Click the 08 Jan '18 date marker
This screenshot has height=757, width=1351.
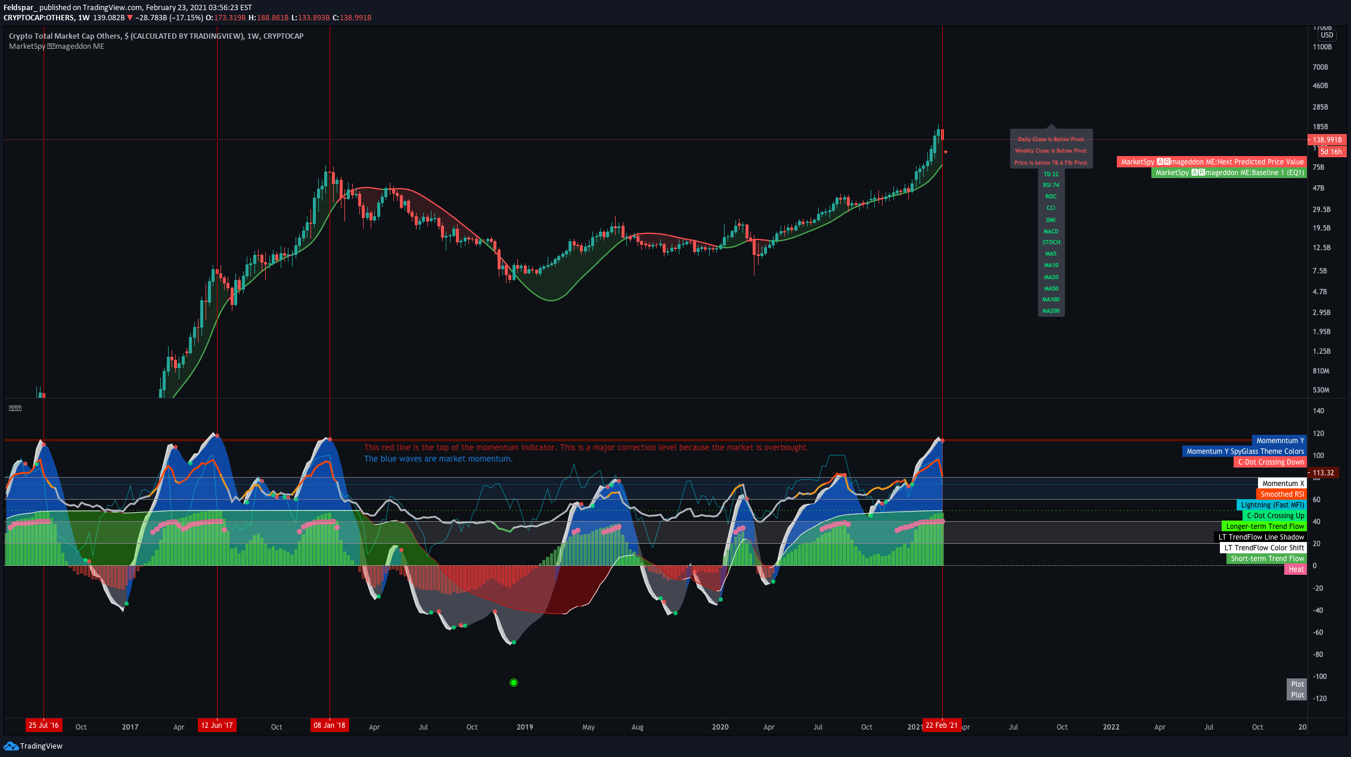coord(330,725)
